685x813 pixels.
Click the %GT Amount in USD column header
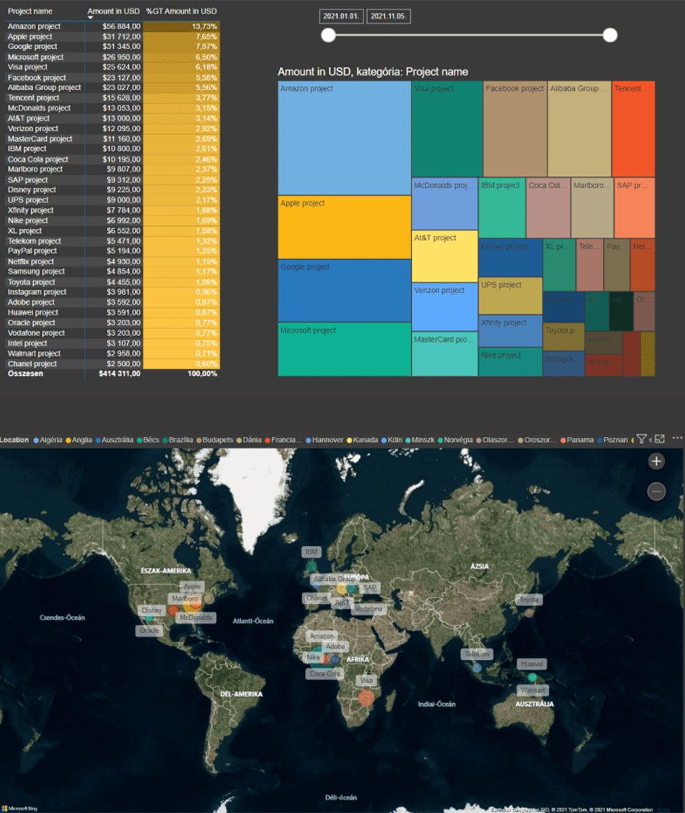coord(181,11)
